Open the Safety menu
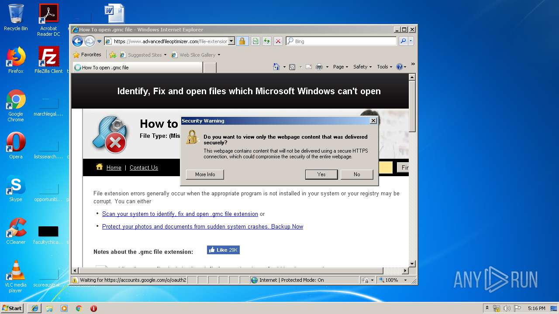Viewport: 559px width, 314px height. point(362,67)
